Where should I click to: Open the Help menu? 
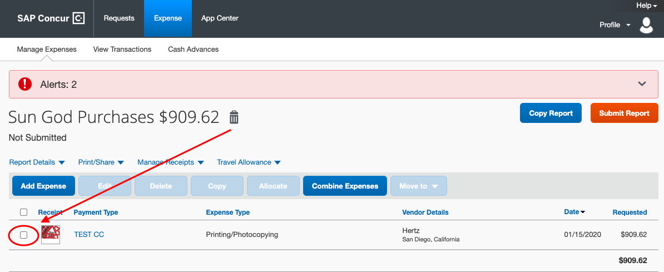click(x=646, y=6)
